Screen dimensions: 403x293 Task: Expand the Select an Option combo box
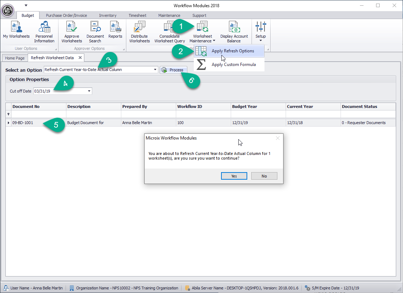click(x=155, y=70)
